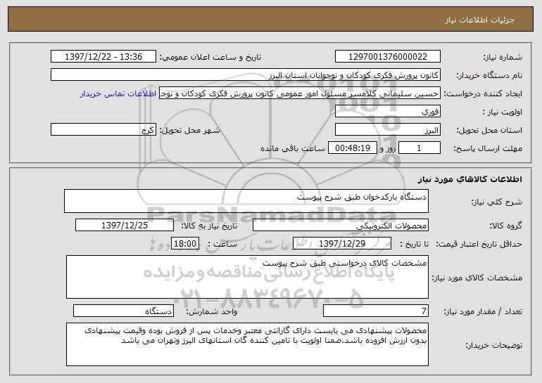
Task: Click the label استان محل تحویل
Action: tap(489, 131)
